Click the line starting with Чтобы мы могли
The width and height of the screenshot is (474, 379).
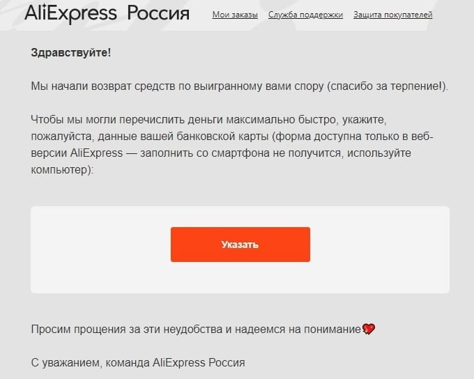[208, 120]
